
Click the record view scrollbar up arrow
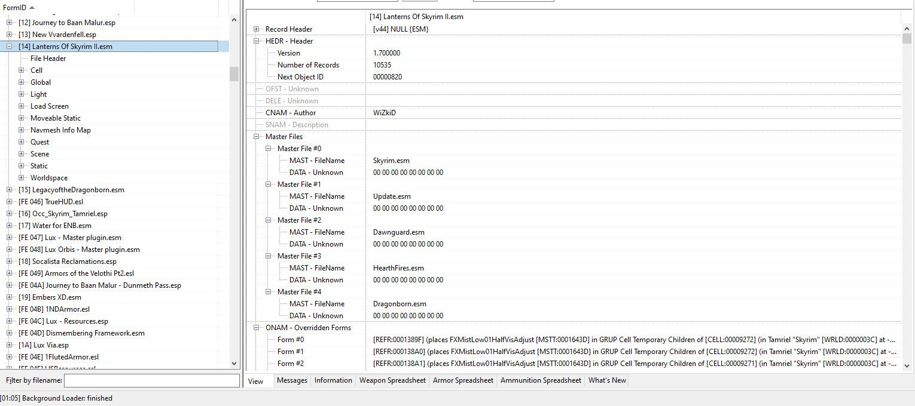click(x=907, y=27)
